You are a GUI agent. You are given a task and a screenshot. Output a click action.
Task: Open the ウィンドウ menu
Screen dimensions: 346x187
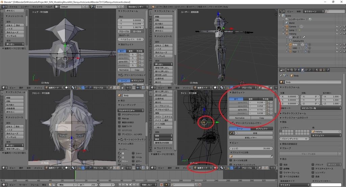tap(38, 7)
